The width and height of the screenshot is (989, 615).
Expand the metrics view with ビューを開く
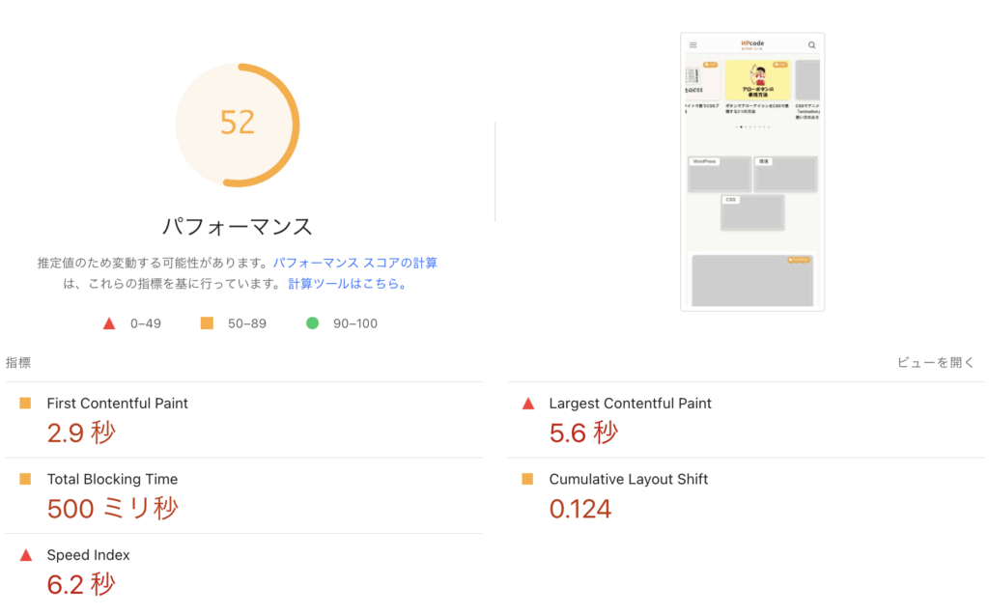point(935,363)
